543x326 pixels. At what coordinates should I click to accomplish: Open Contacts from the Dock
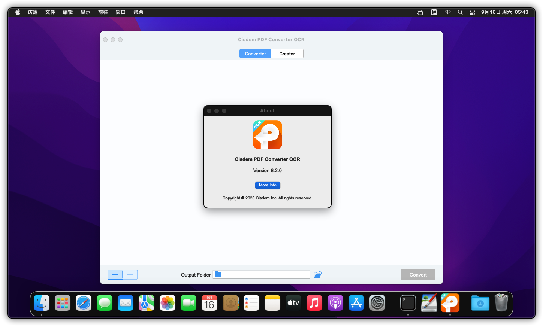230,303
